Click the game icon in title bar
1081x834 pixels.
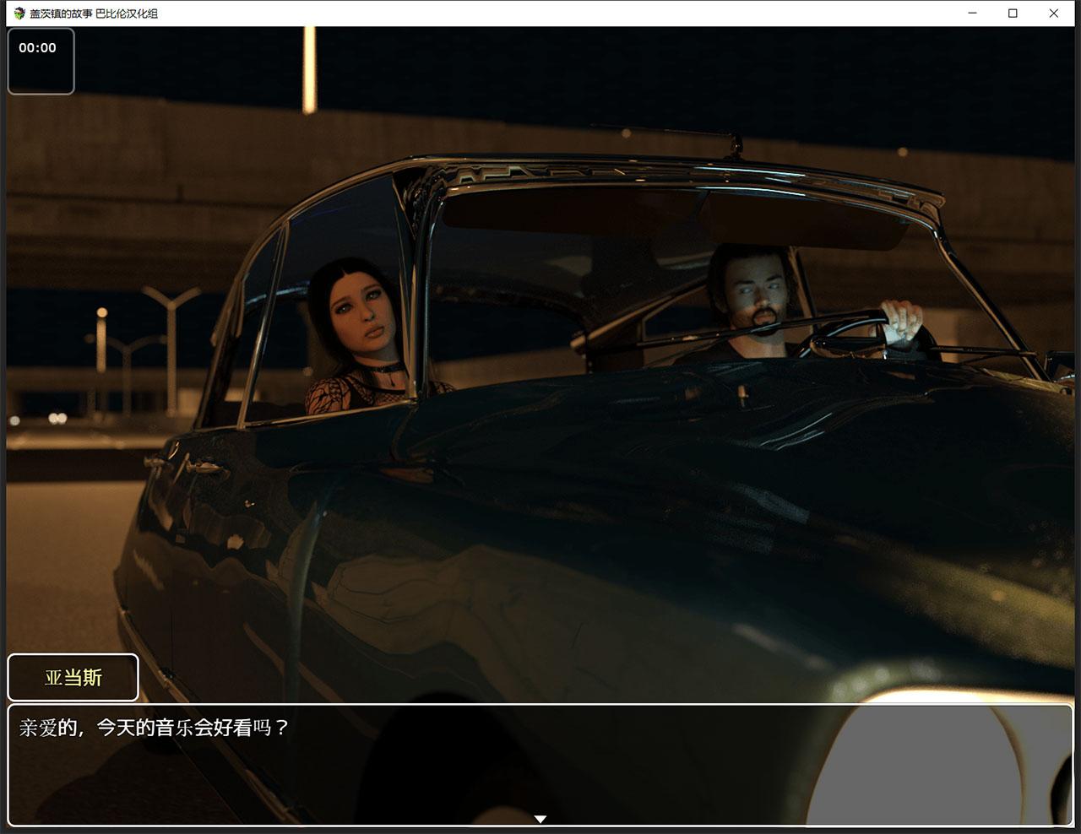[x=19, y=14]
